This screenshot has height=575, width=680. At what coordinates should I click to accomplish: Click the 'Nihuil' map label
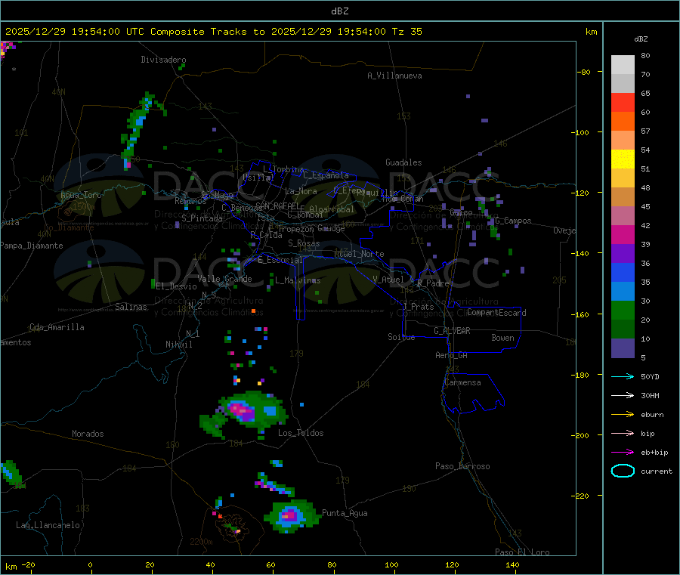tap(179, 345)
